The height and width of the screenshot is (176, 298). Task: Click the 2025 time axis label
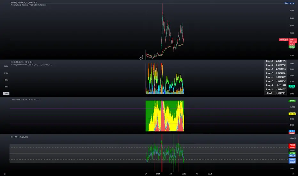184,174
